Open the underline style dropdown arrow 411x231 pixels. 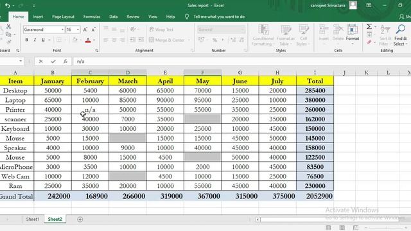tap(49, 40)
